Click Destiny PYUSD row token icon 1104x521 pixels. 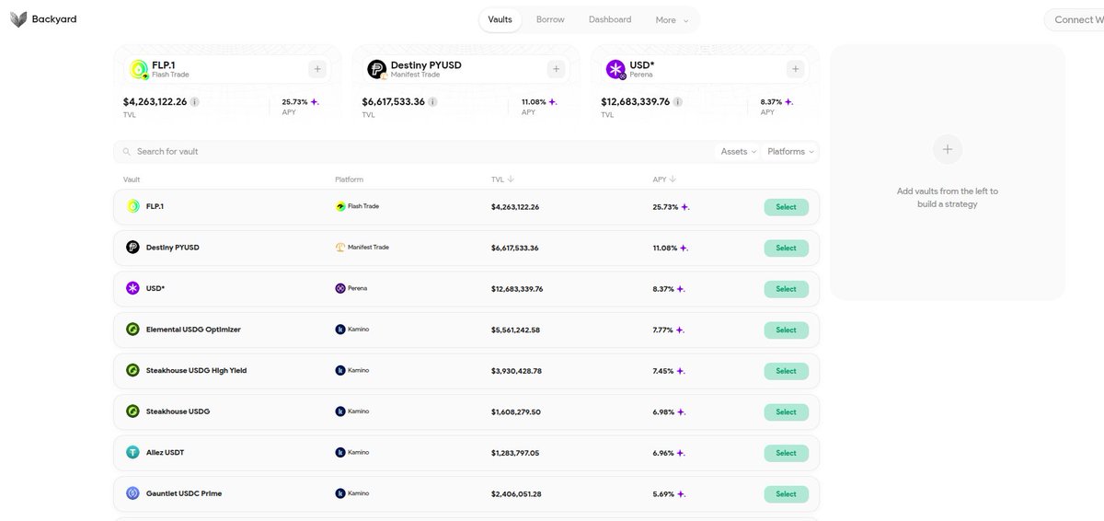[132, 248]
